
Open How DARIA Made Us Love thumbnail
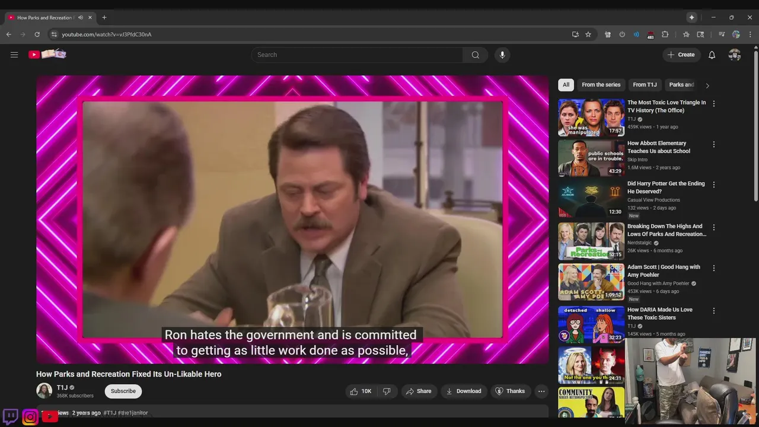[591, 324]
